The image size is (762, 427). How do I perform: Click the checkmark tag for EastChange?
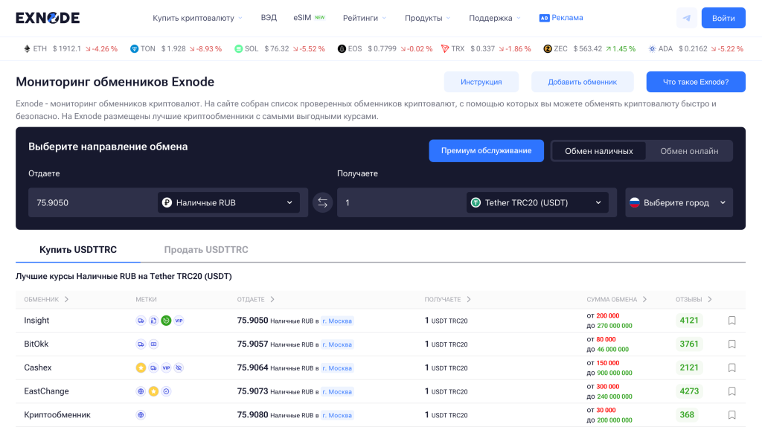click(166, 391)
